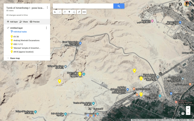Open Individual styles for the layer
This screenshot has width=194, height=121.
(x=20, y=31)
